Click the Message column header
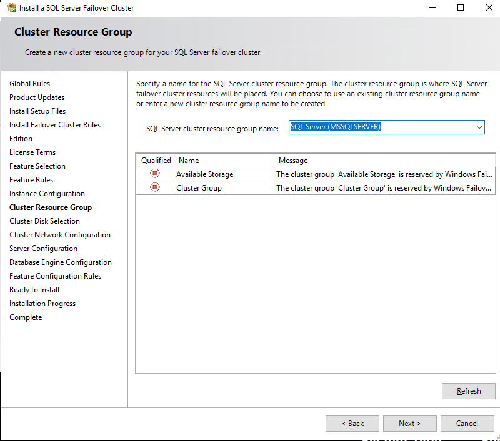Screen dimensions: 500x441 pyautogui.click(x=384, y=161)
